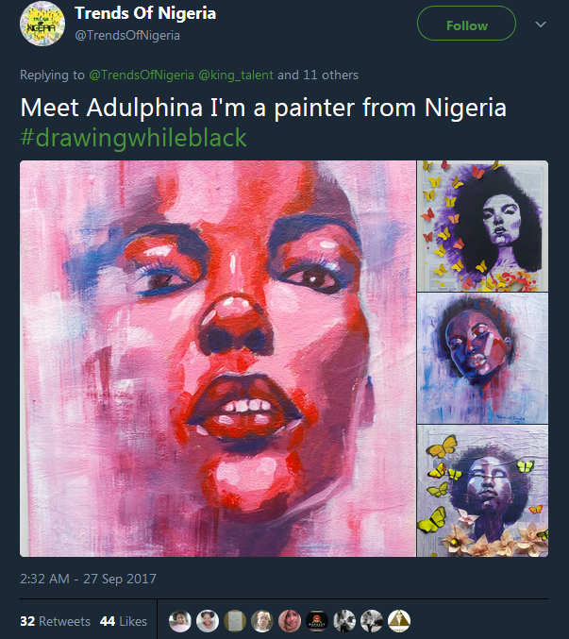This screenshot has height=639, width=569.
Task: Click the third liker avatar
Action: click(x=235, y=620)
